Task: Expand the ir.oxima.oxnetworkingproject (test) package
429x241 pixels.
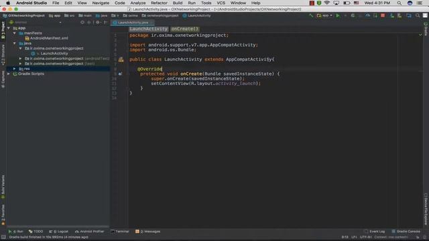Action: click(20, 64)
